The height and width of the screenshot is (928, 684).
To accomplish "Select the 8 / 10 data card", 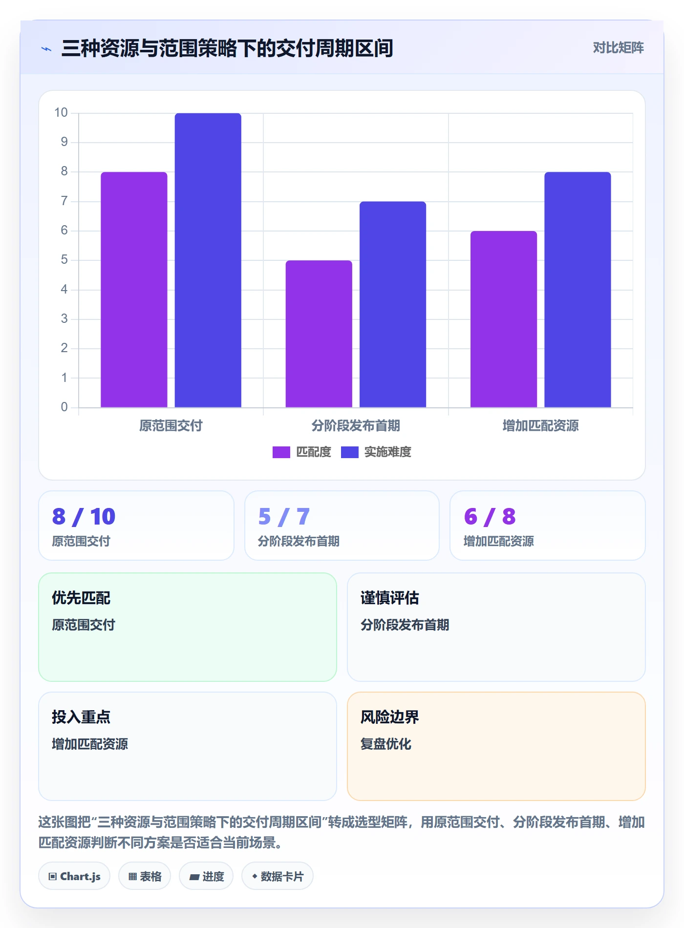I will tap(136, 526).
